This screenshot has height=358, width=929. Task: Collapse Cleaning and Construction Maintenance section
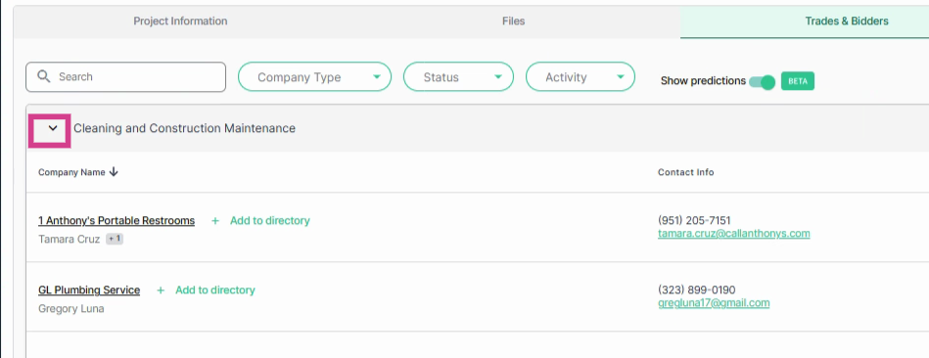point(52,128)
